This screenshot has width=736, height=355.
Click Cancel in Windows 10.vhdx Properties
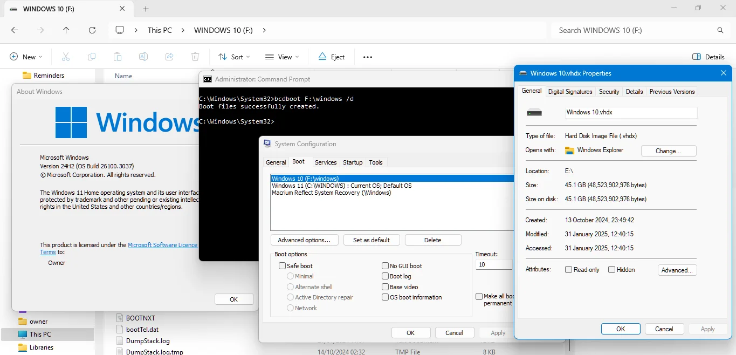coord(664,329)
